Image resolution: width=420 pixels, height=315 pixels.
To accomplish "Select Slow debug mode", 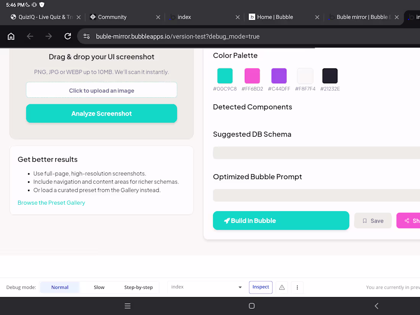I will (99, 288).
